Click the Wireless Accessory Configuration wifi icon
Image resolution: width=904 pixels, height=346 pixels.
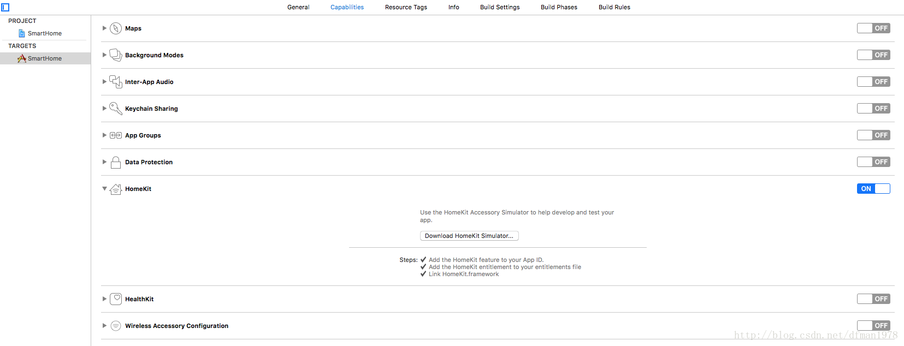coord(116,326)
